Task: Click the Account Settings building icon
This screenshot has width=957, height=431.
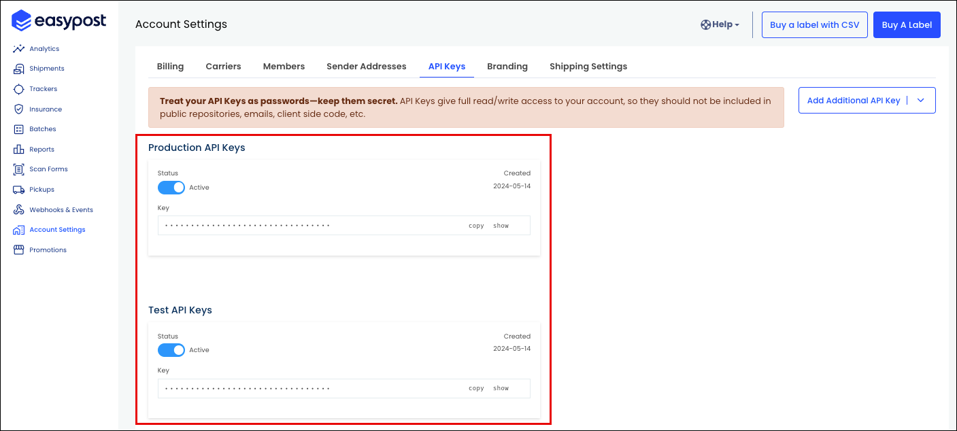Action: click(18, 230)
